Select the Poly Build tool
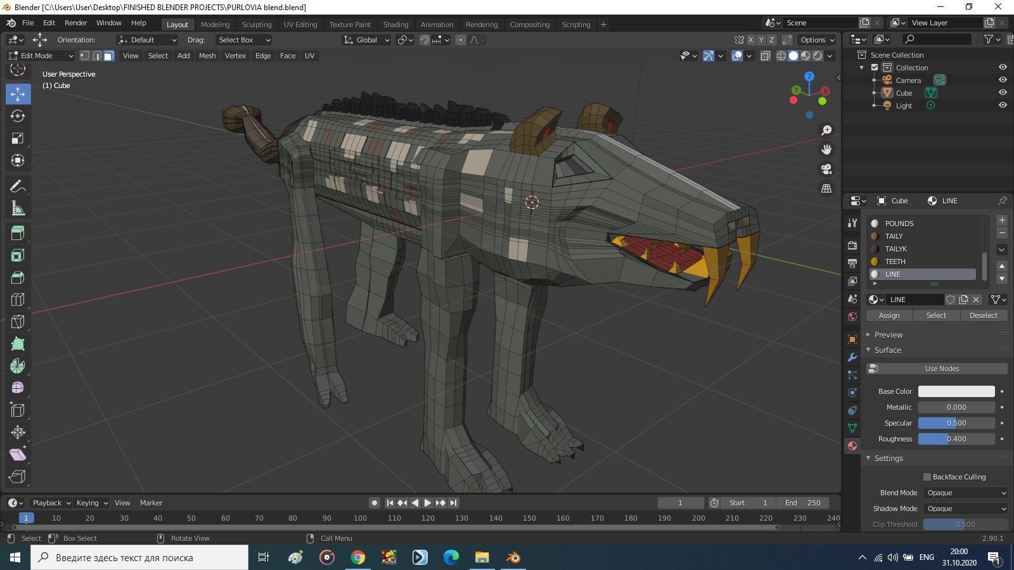The image size is (1014, 570). [18, 344]
